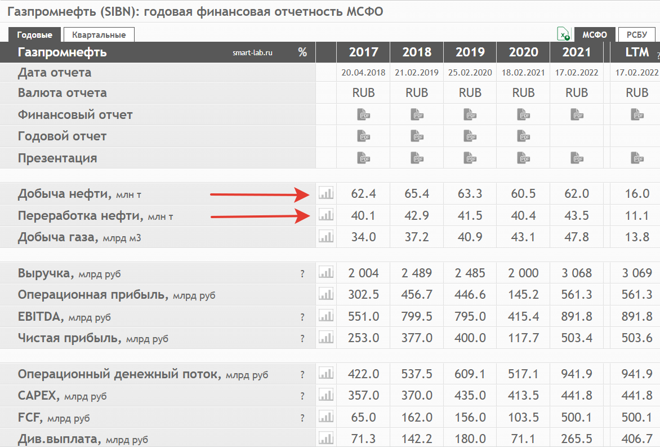
Task: Click the 2020 column header
Action: [x=523, y=52]
